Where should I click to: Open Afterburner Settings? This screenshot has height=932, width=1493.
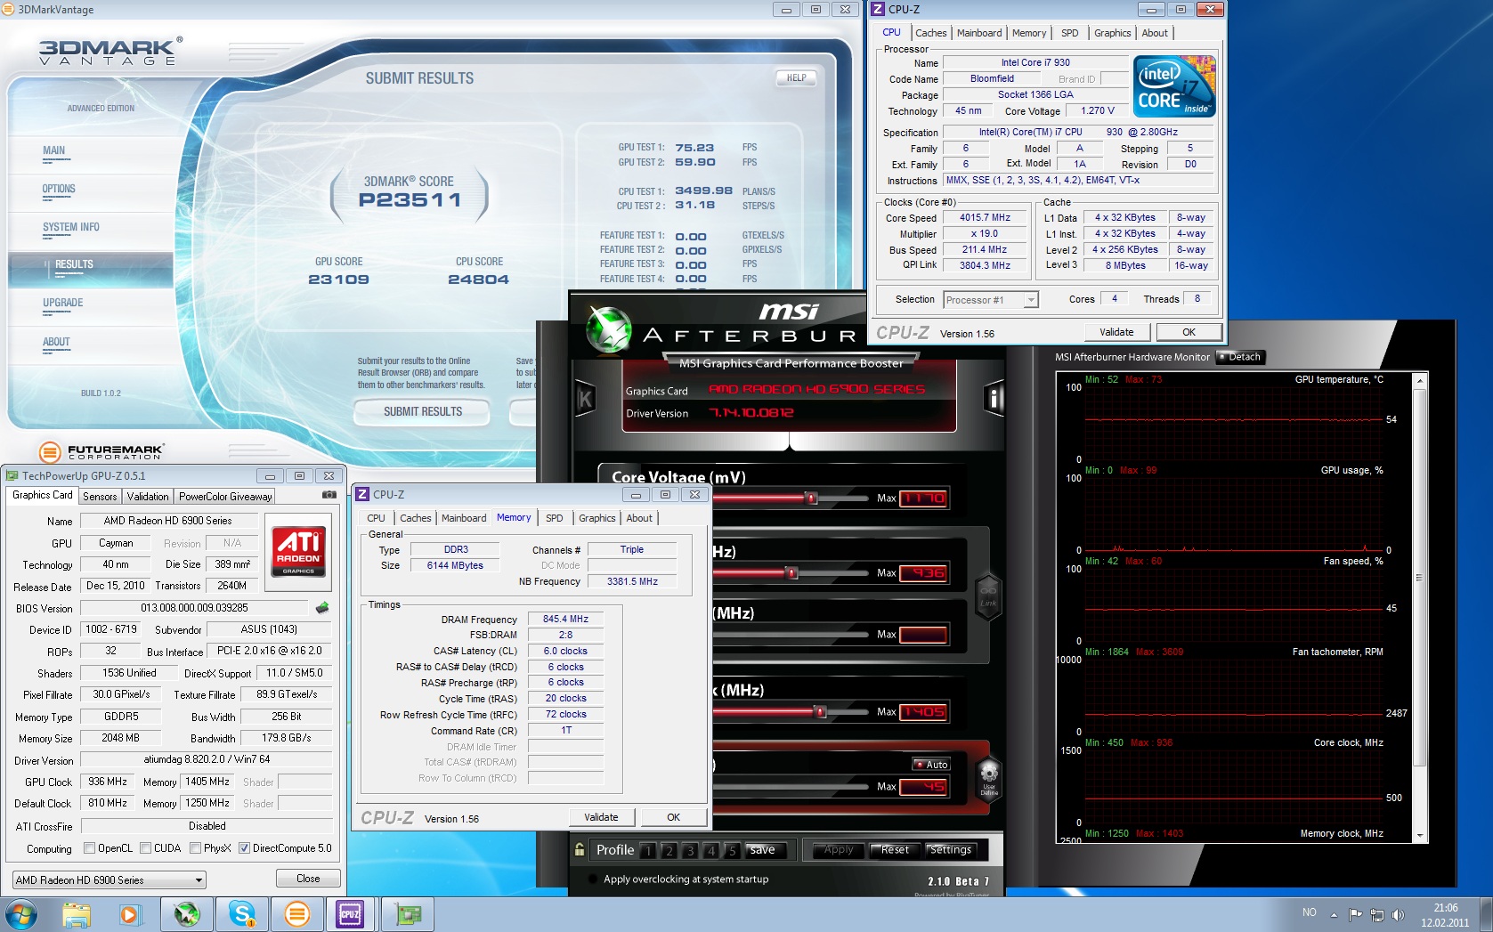(950, 850)
